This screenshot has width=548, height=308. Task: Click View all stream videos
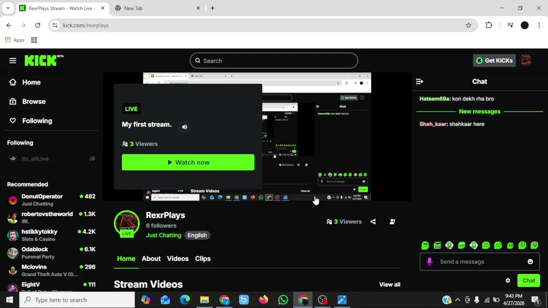coord(390,284)
